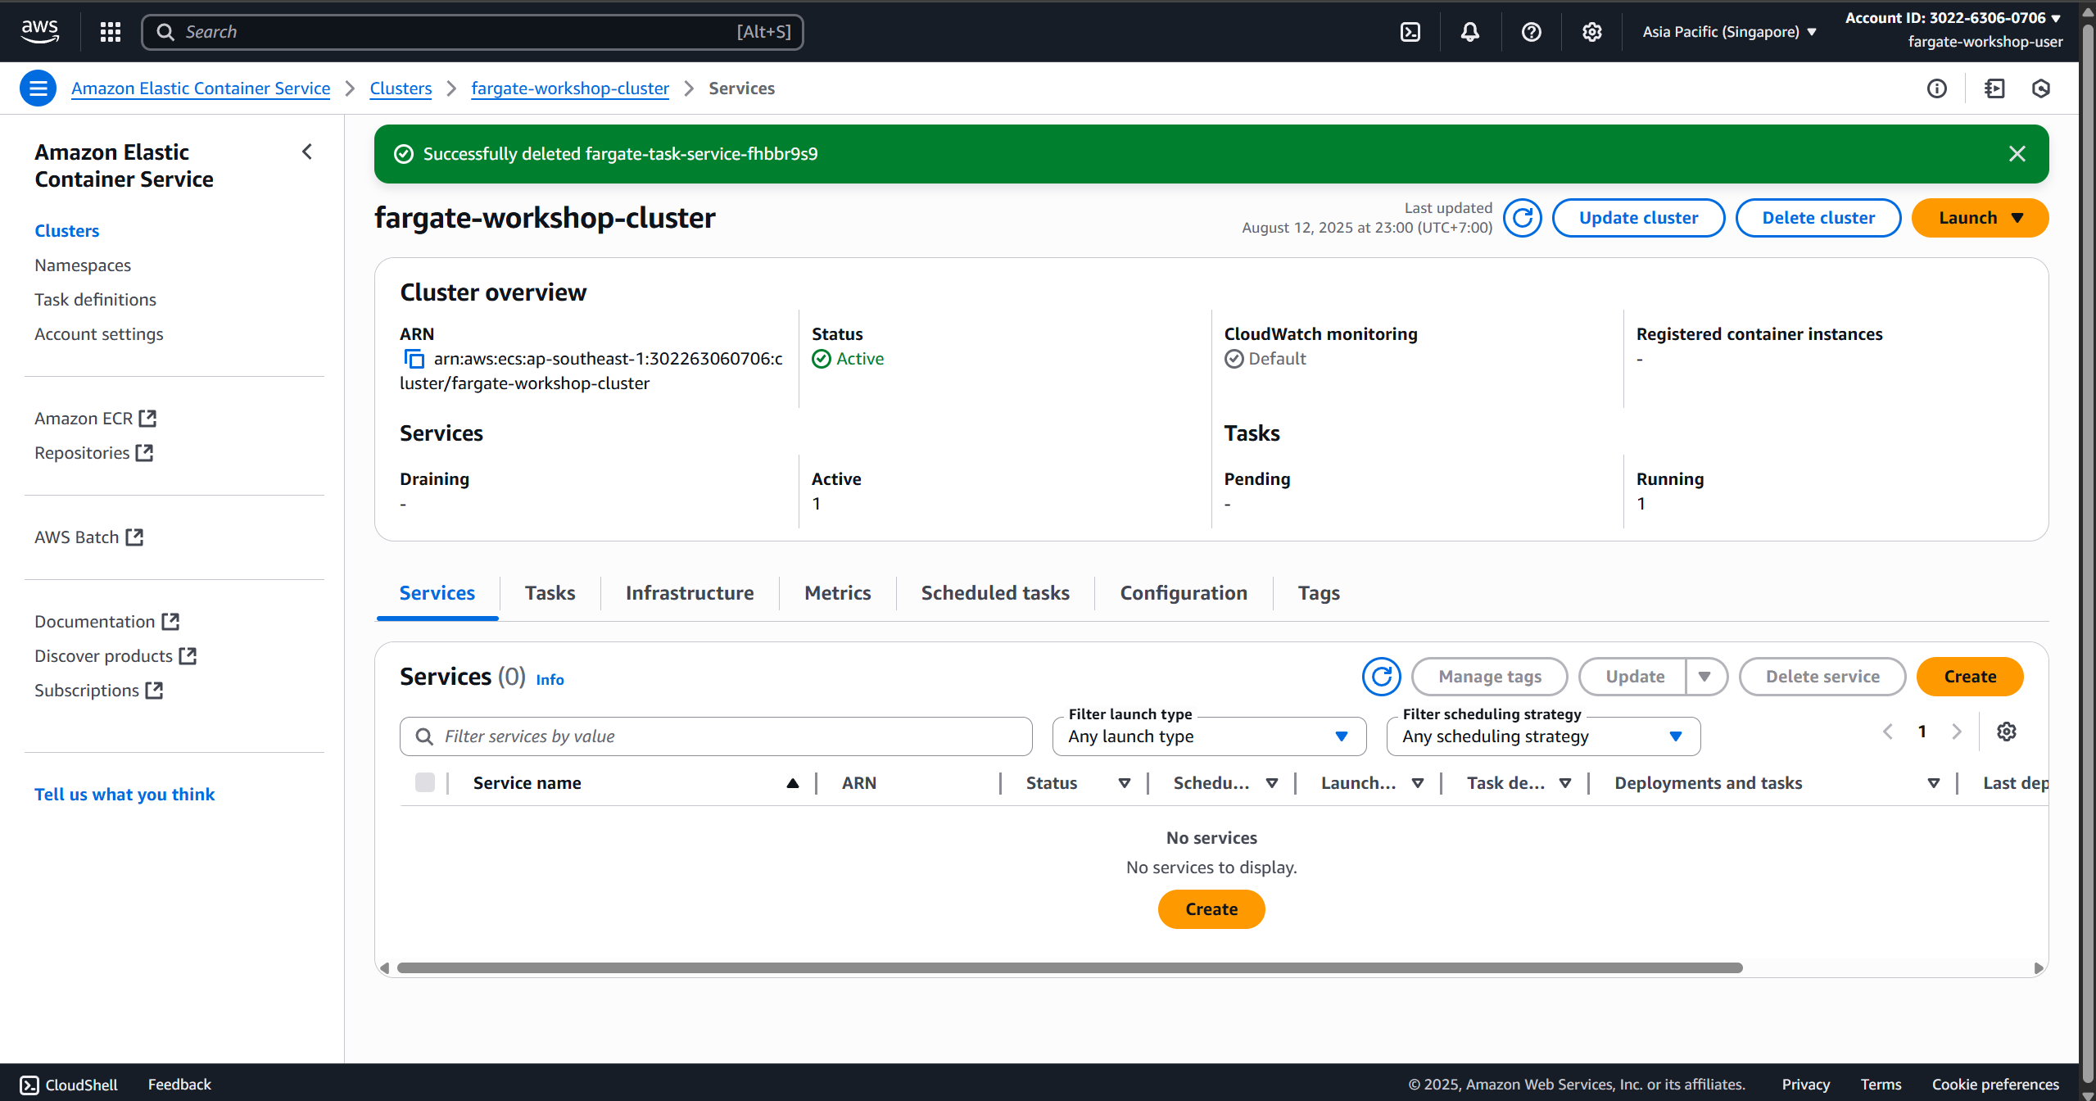This screenshot has height=1101, width=2096.
Task: Open the settings gear in top bar
Action: tap(1591, 32)
